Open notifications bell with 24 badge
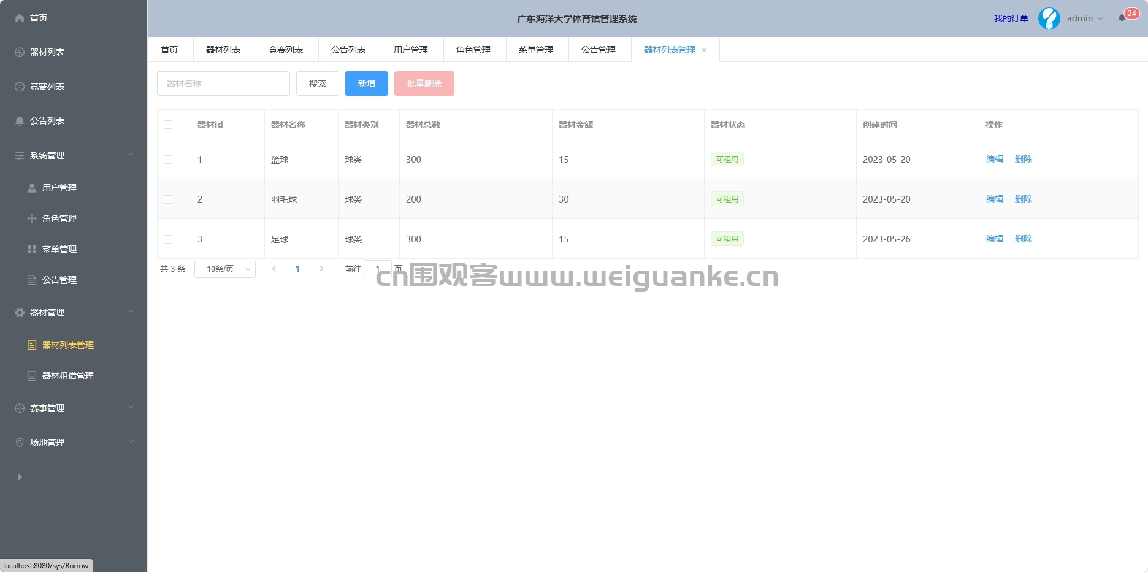1148x572 pixels. pyautogui.click(x=1122, y=18)
